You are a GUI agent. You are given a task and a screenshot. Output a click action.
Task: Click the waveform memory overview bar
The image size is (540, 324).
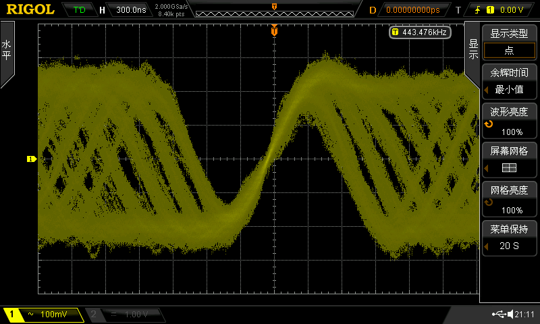pyautogui.click(x=275, y=13)
